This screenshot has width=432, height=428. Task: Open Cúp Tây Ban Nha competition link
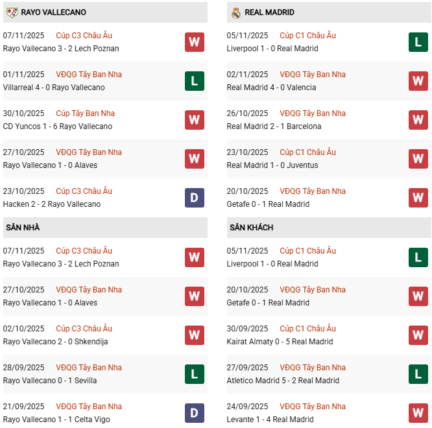pos(85,113)
